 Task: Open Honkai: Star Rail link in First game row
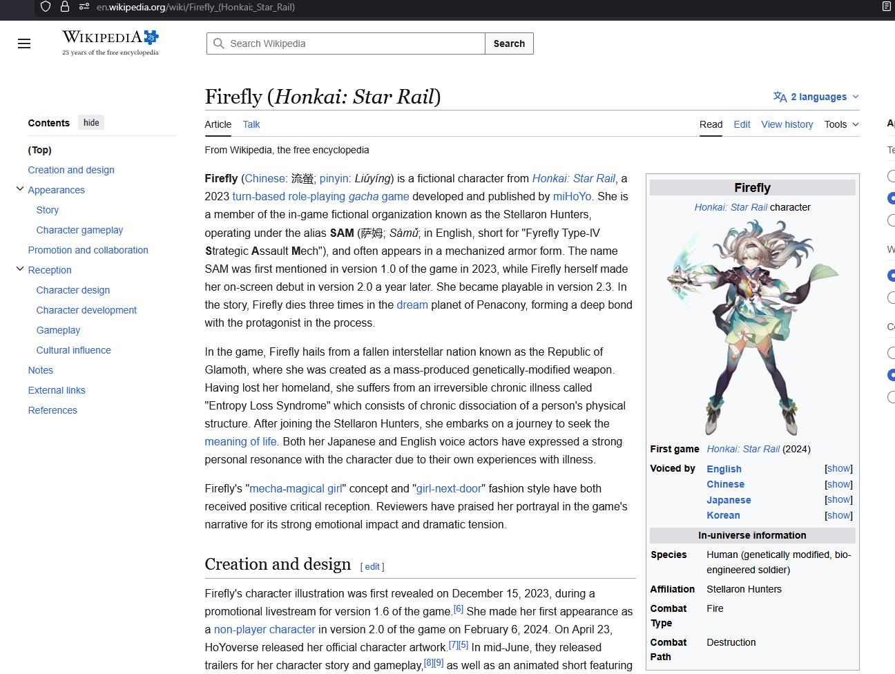(743, 449)
